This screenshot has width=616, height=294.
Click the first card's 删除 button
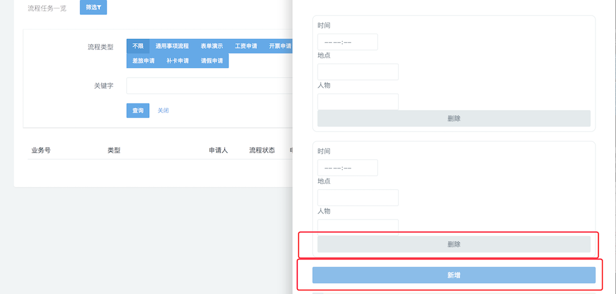(x=454, y=118)
